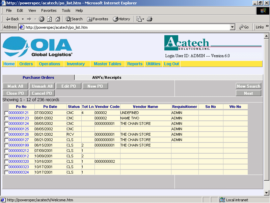
Task: Click the vertical scrollbar down arrow
Action: pyautogui.click(x=266, y=193)
